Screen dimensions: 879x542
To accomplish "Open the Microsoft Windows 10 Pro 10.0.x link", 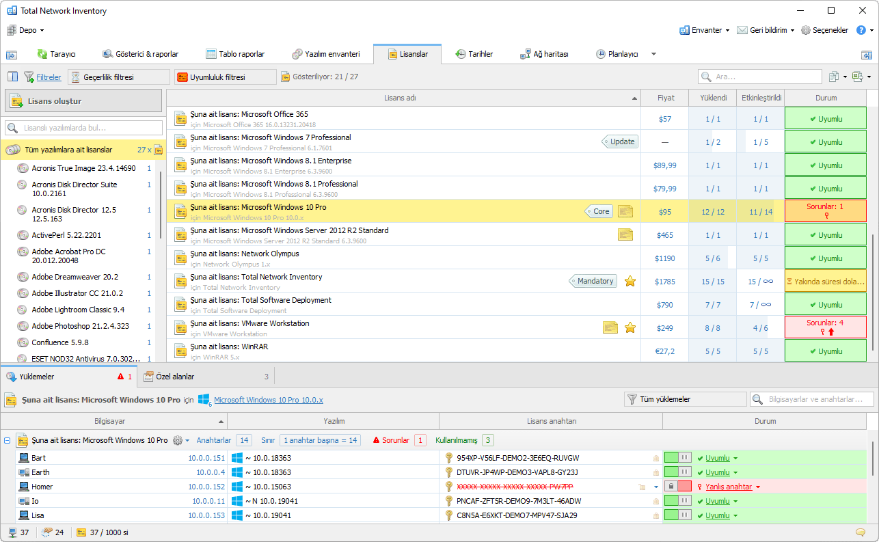I will pyautogui.click(x=268, y=400).
